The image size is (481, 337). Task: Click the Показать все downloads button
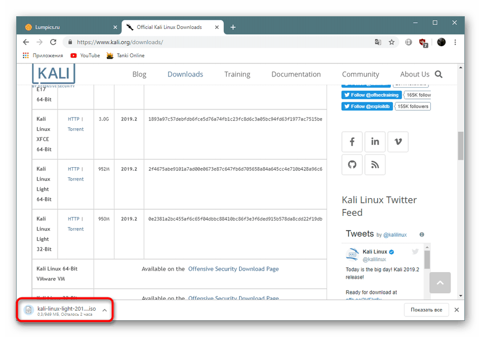[x=426, y=310]
